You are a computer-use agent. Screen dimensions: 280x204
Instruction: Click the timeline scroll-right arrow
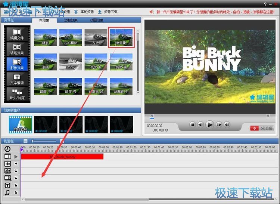click(276, 199)
